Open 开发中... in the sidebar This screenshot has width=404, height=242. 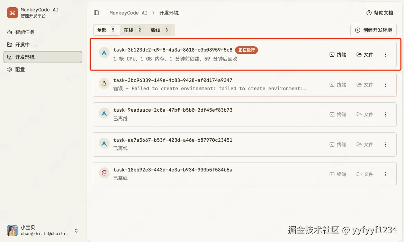(x=43, y=45)
